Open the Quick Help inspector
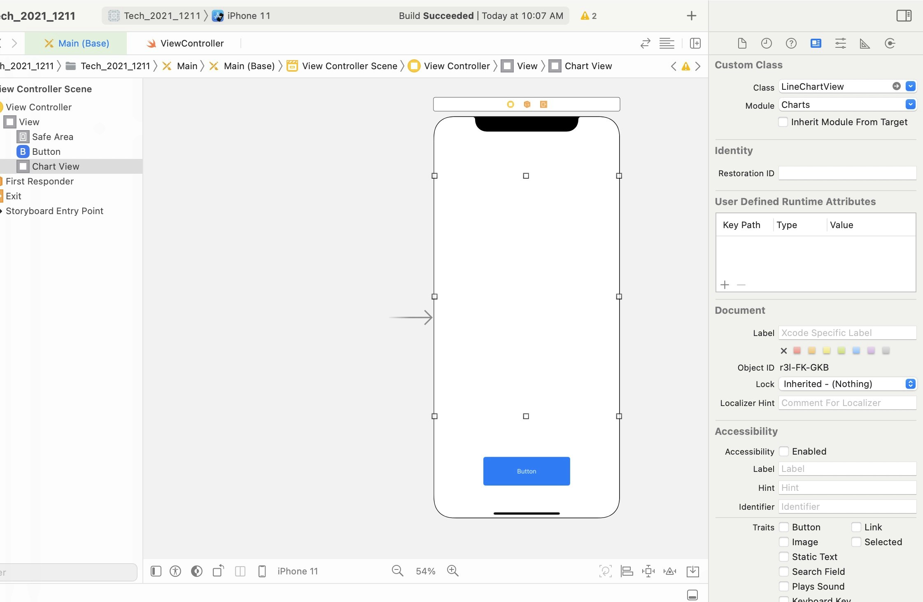The height and width of the screenshot is (602, 923). (x=791, y=43)
